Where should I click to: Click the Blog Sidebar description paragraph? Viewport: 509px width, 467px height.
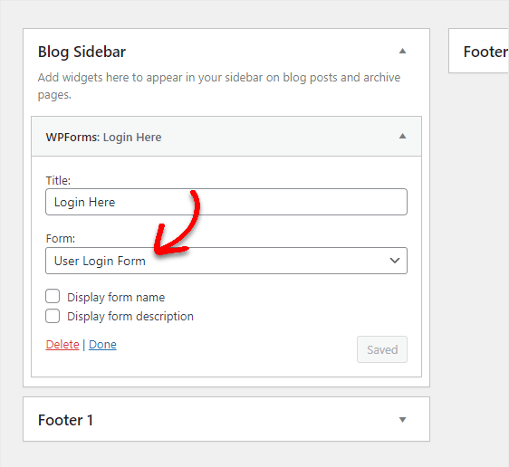pyautogui.click(x=219, y=86)
